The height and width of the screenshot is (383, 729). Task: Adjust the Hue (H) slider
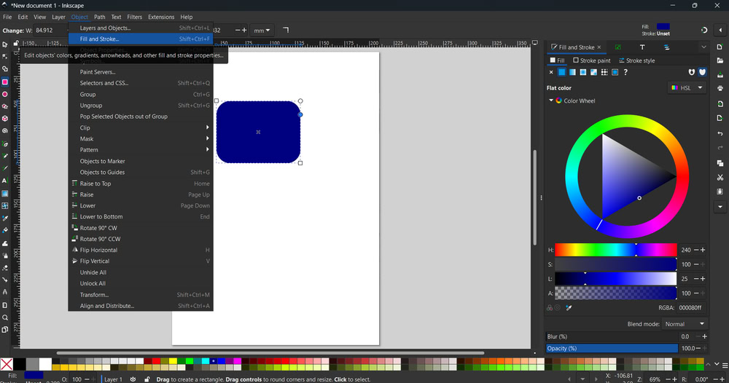pos(615,250)
